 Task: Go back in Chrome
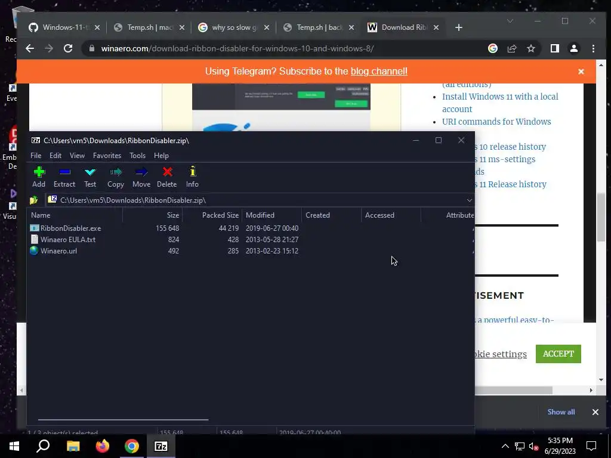click(x=30, y=48)
